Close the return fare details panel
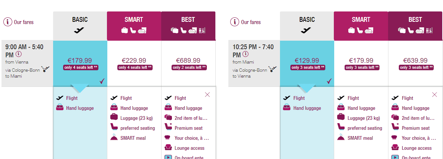 coord(434,95)
